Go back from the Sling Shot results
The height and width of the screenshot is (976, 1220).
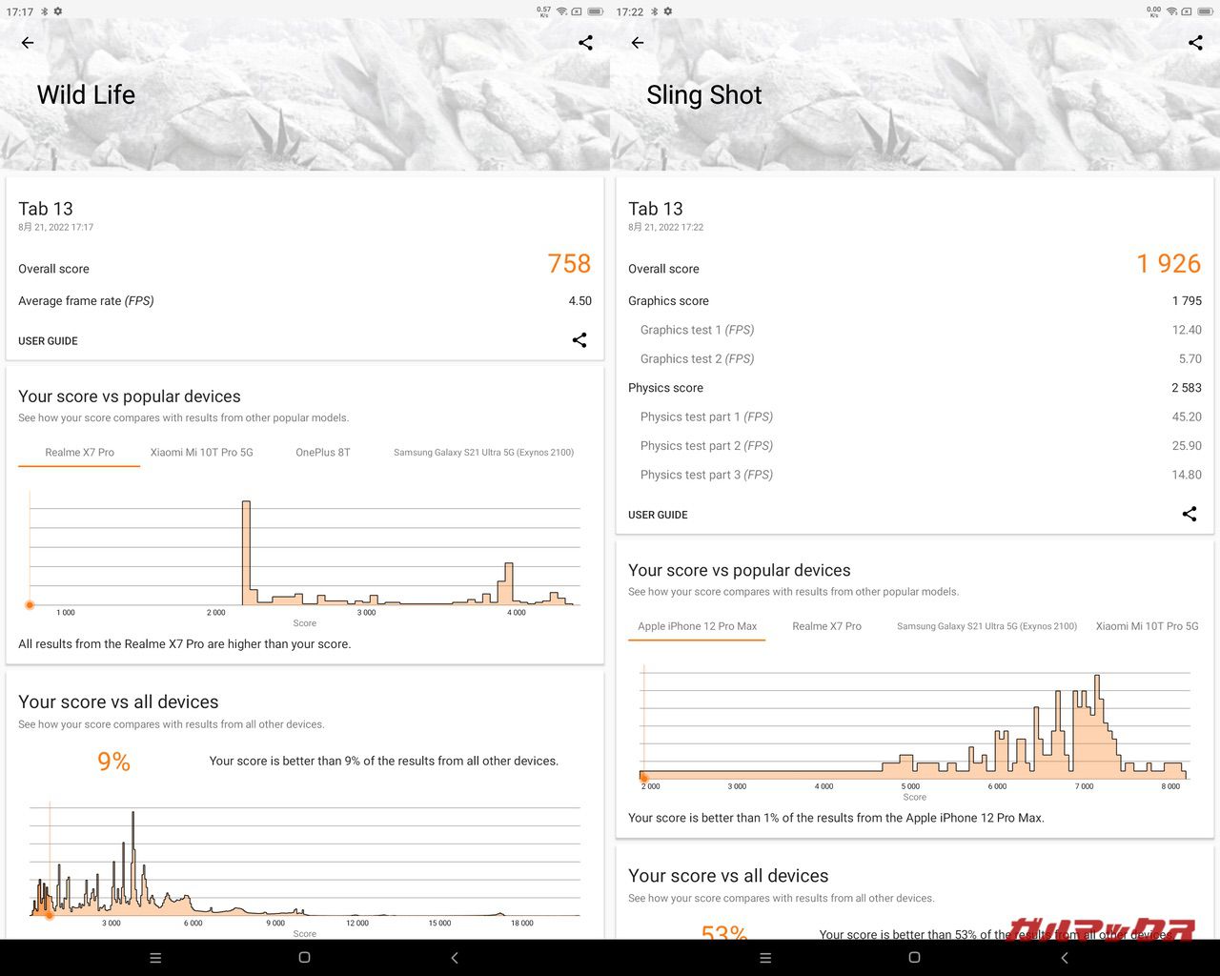coord(638,43)
